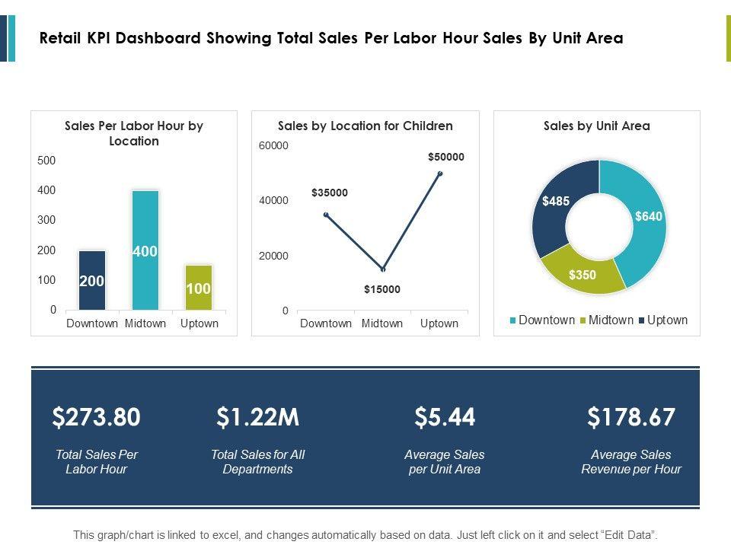This screenshot has width=731, height=548.
Task: Select the $50000 Uptown data point on line chart
Action: [x=440, y=174]
